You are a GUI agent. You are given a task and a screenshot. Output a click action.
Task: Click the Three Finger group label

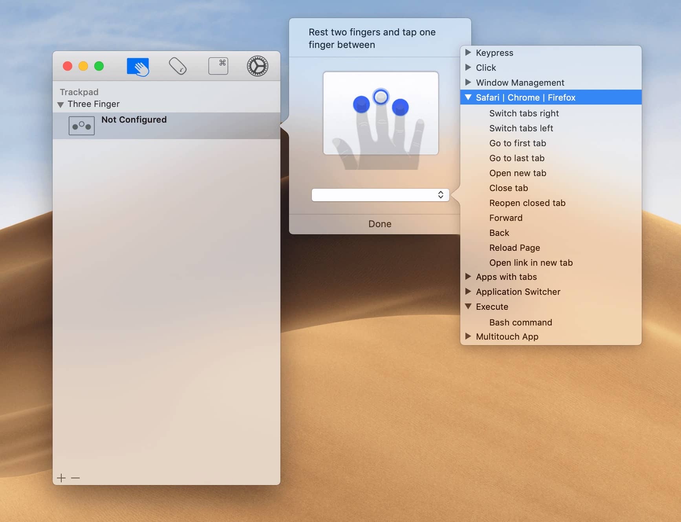pyautogui.click(x=93, y=104)
